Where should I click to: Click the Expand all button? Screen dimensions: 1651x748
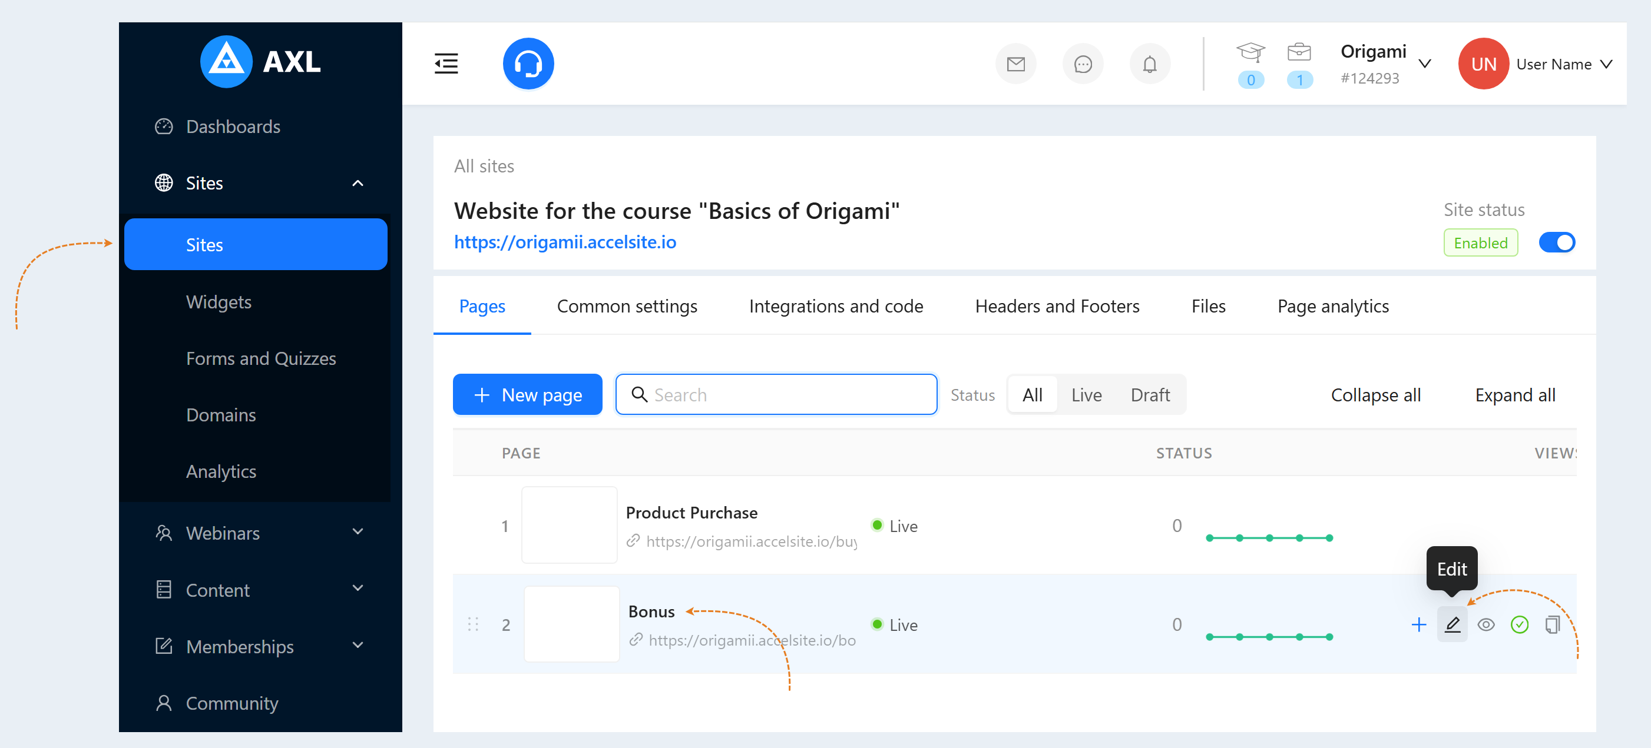1515,394
